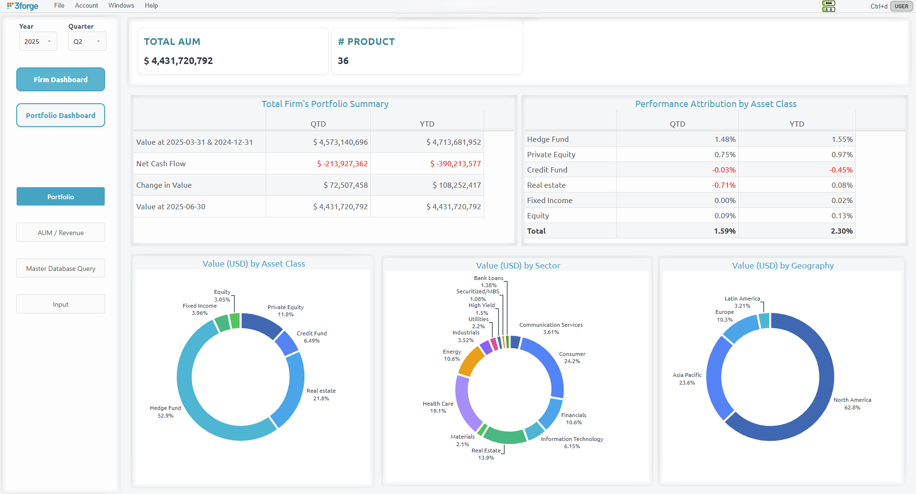The width and height of the screenshot is (916, 494).
Task: Select the Portfolio button in sidebar
Action: (x=61, y=196)
